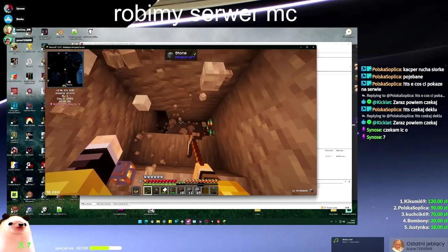Select the axe slot in the hotbar

pyautogui.click(x=156, y=191)
